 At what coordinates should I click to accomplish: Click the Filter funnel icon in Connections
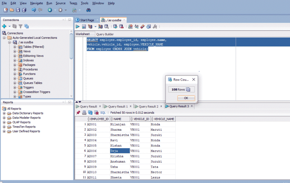(x=20, y=26)
